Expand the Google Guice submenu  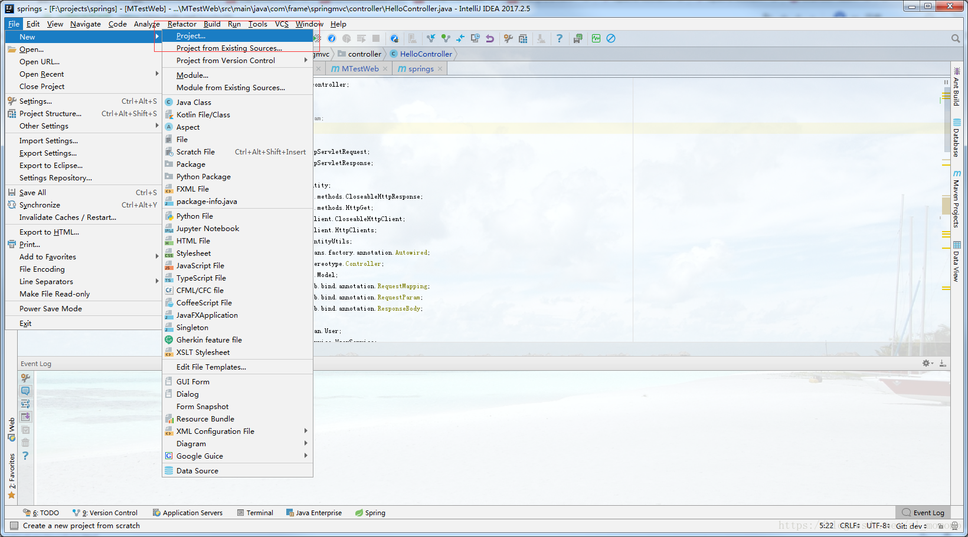point(237,456)
